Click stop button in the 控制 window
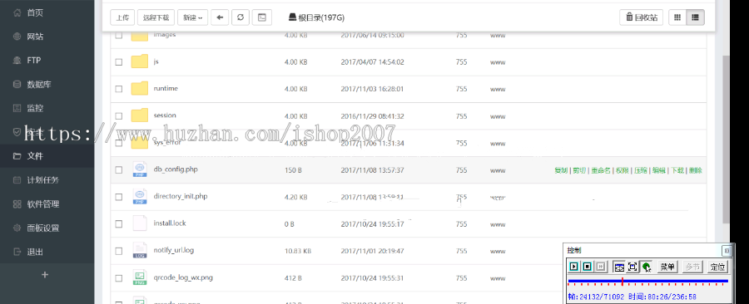The image size is (749, 304). point(587,267)
